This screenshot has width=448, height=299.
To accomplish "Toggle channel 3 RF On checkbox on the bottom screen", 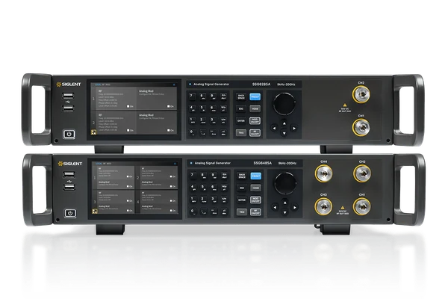I will (128, 200).
